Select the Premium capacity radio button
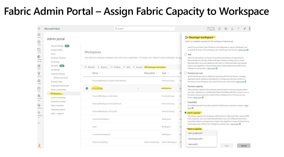 tap(186, 86)
